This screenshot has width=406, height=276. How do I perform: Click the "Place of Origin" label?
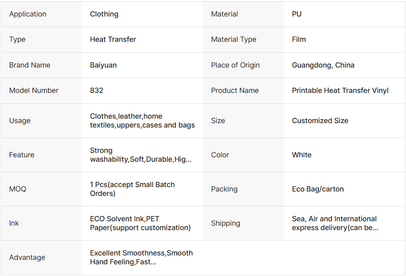[235, 65]
